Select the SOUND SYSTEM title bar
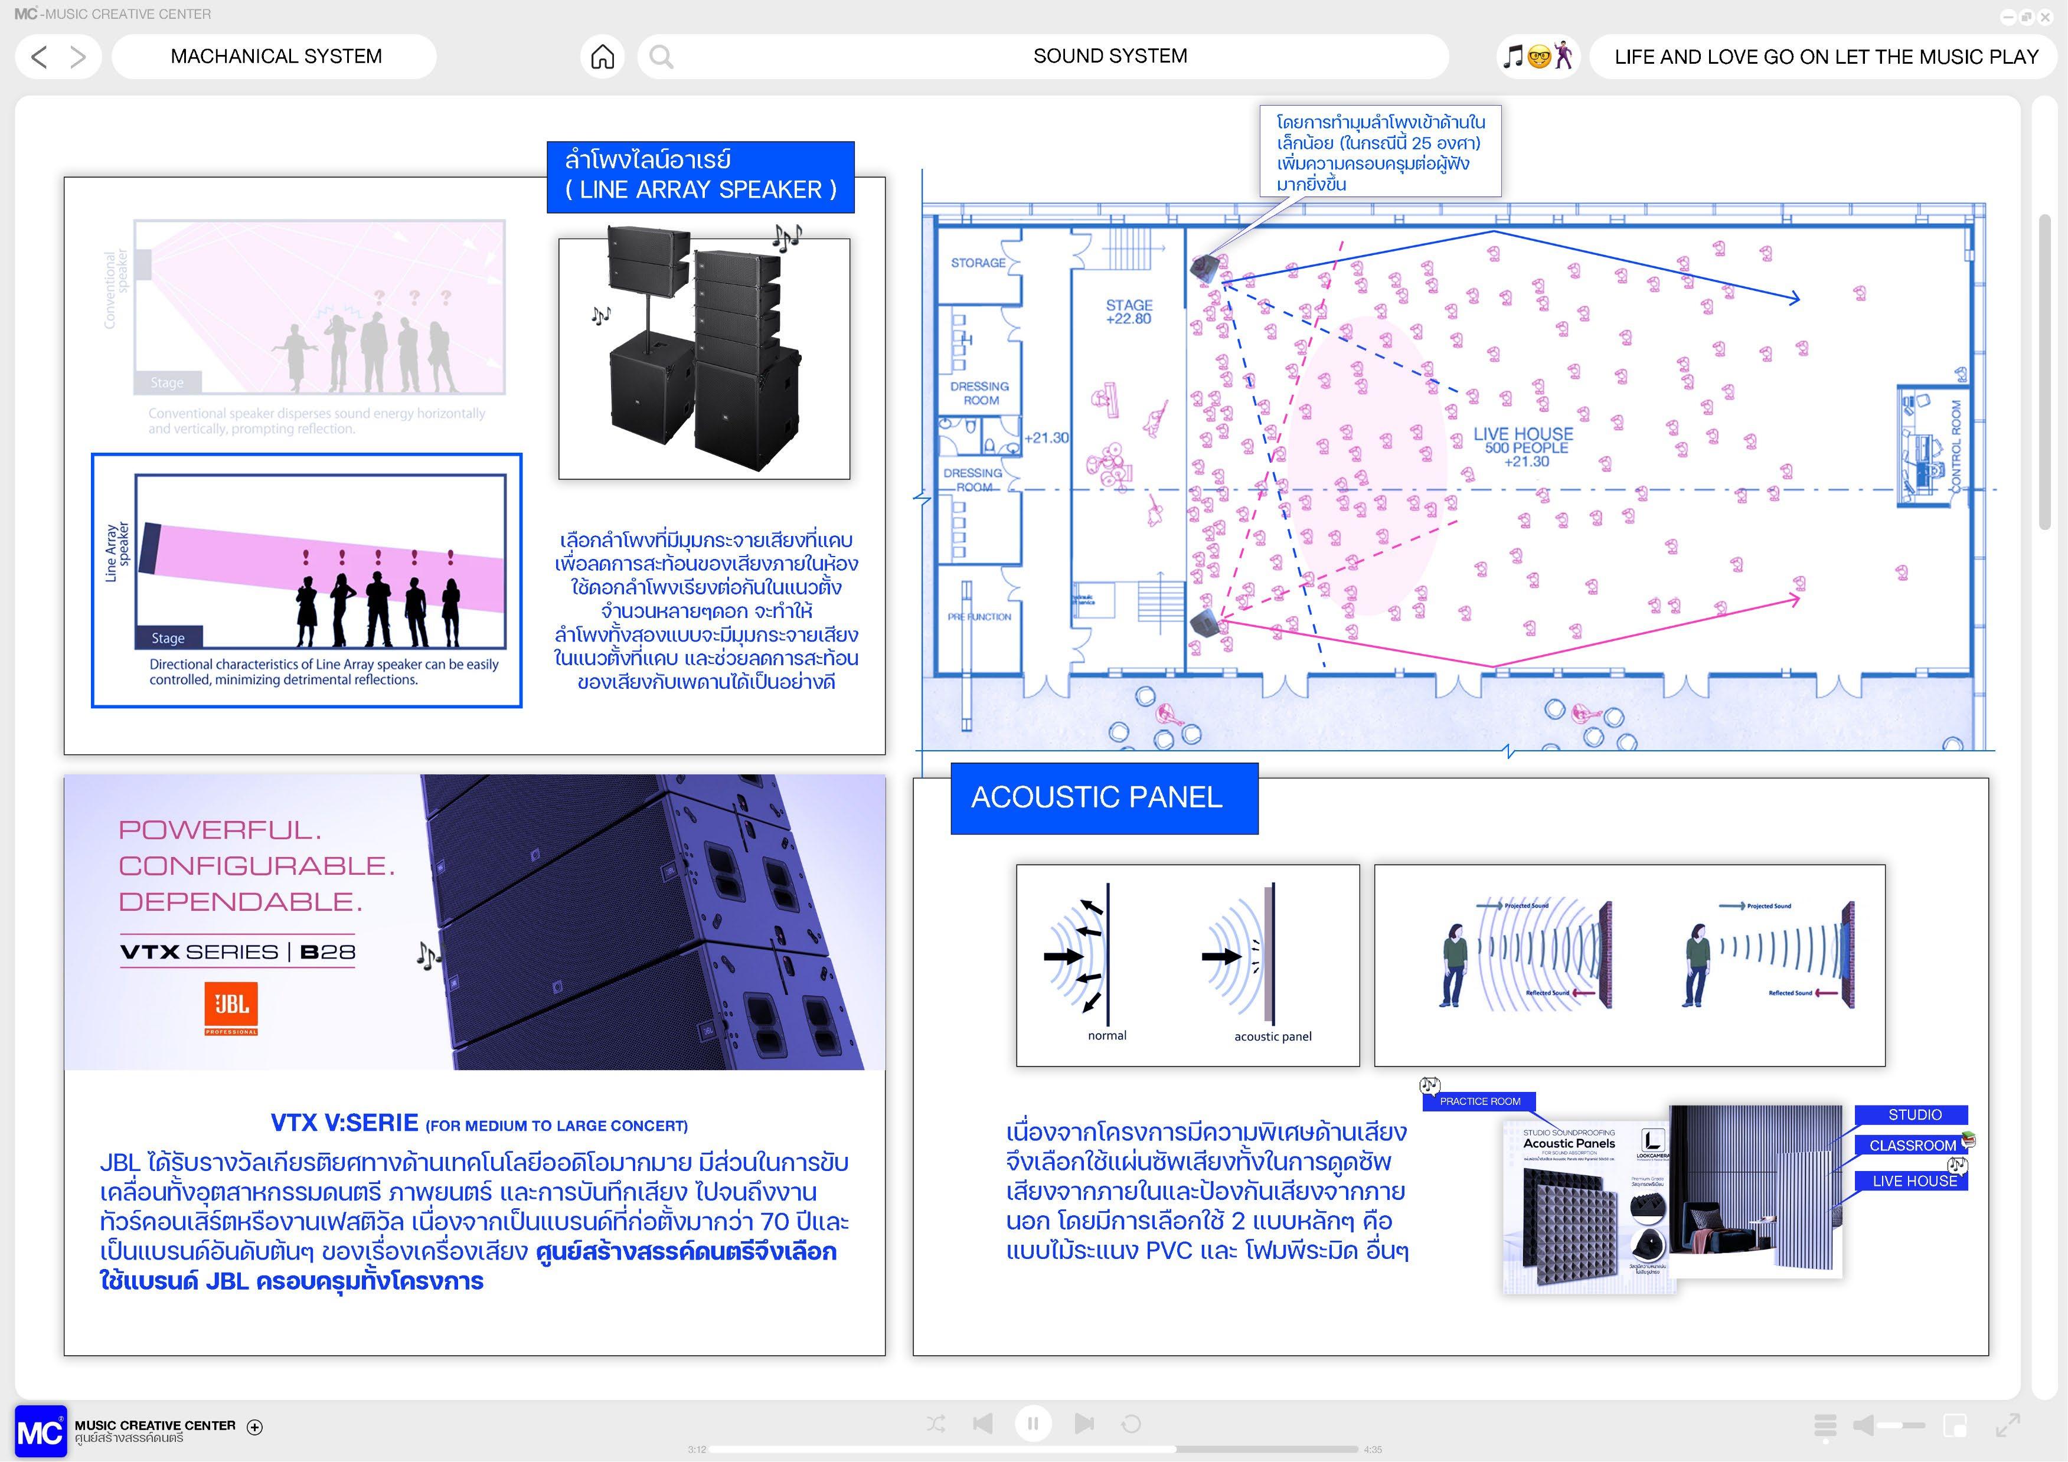 1110,56
